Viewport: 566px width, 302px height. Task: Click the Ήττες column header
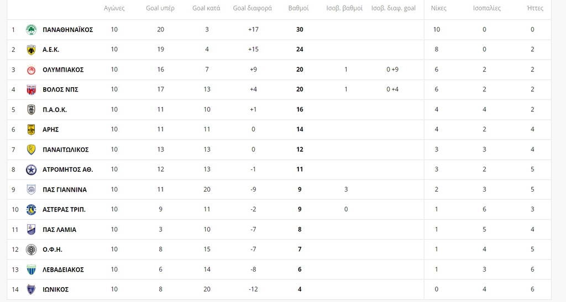[x=535, y=9]
